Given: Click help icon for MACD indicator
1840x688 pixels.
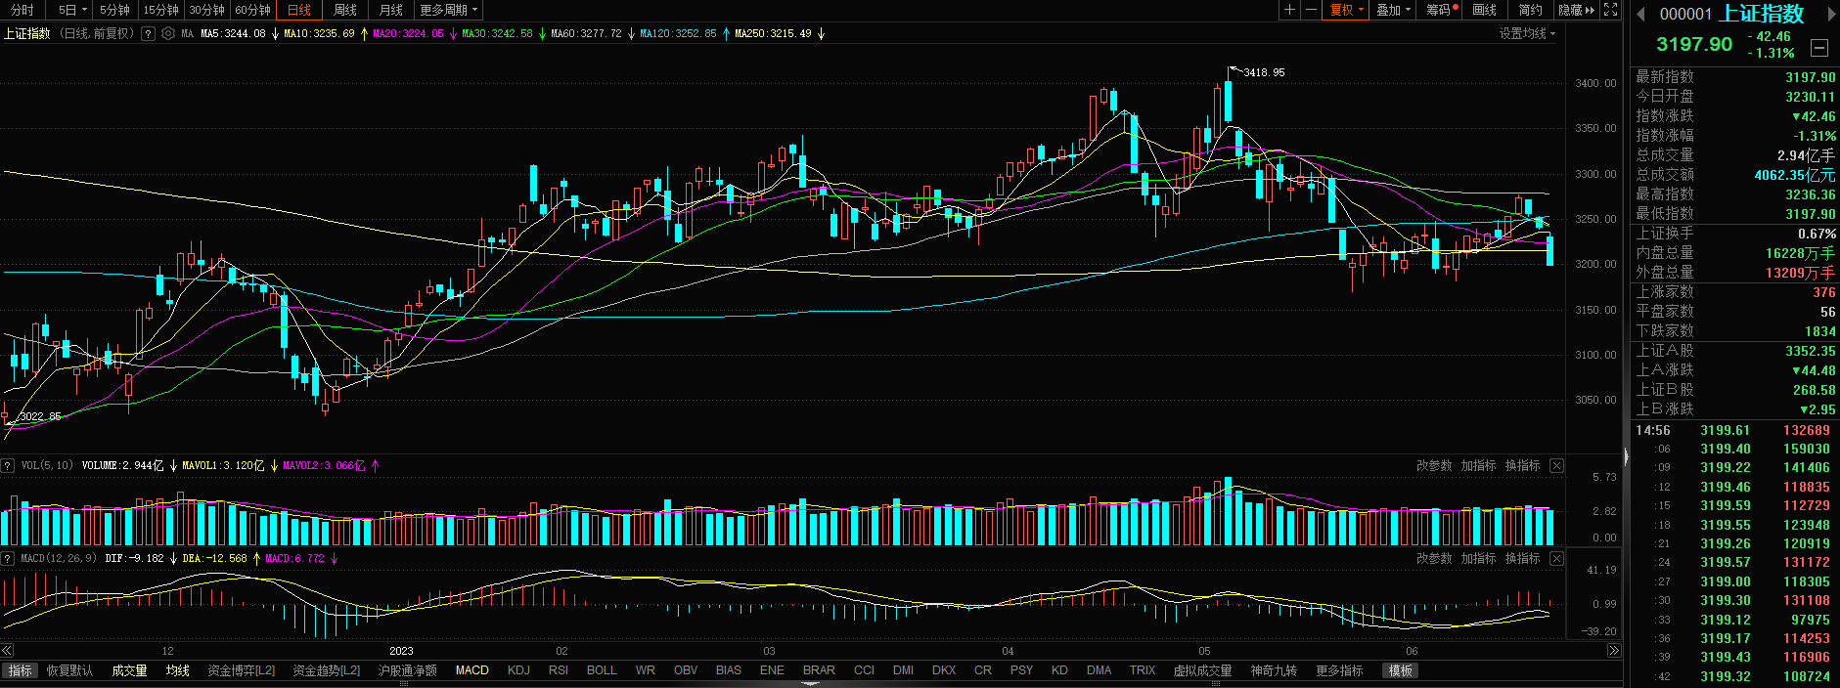Looking at the screenshot, I should click(8, 559).
